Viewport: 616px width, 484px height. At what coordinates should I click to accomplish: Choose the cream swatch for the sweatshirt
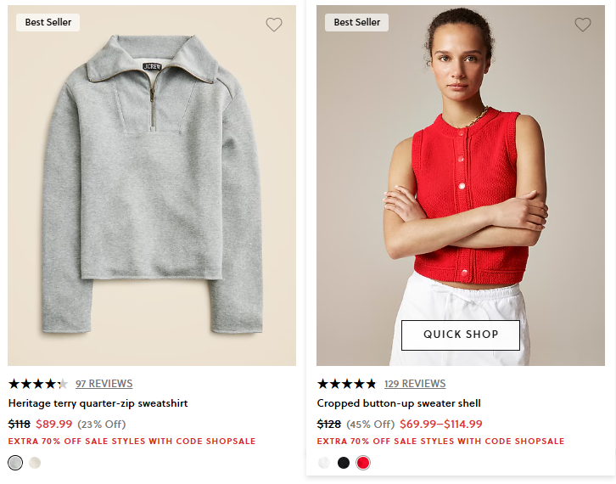coord(35,463)
